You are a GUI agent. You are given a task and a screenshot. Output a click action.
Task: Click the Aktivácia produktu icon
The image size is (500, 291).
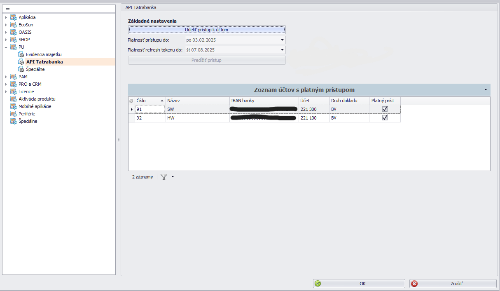point(14,99)
